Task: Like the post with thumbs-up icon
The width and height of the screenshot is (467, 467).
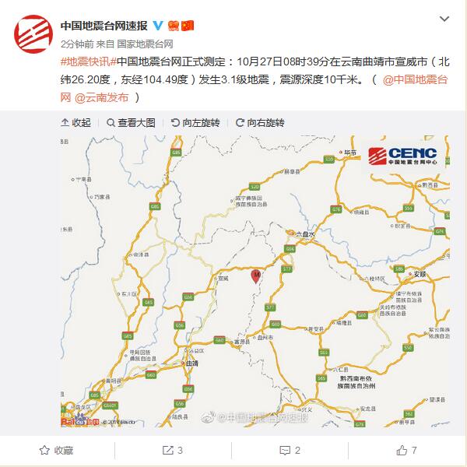Action: tap(402, 450)
